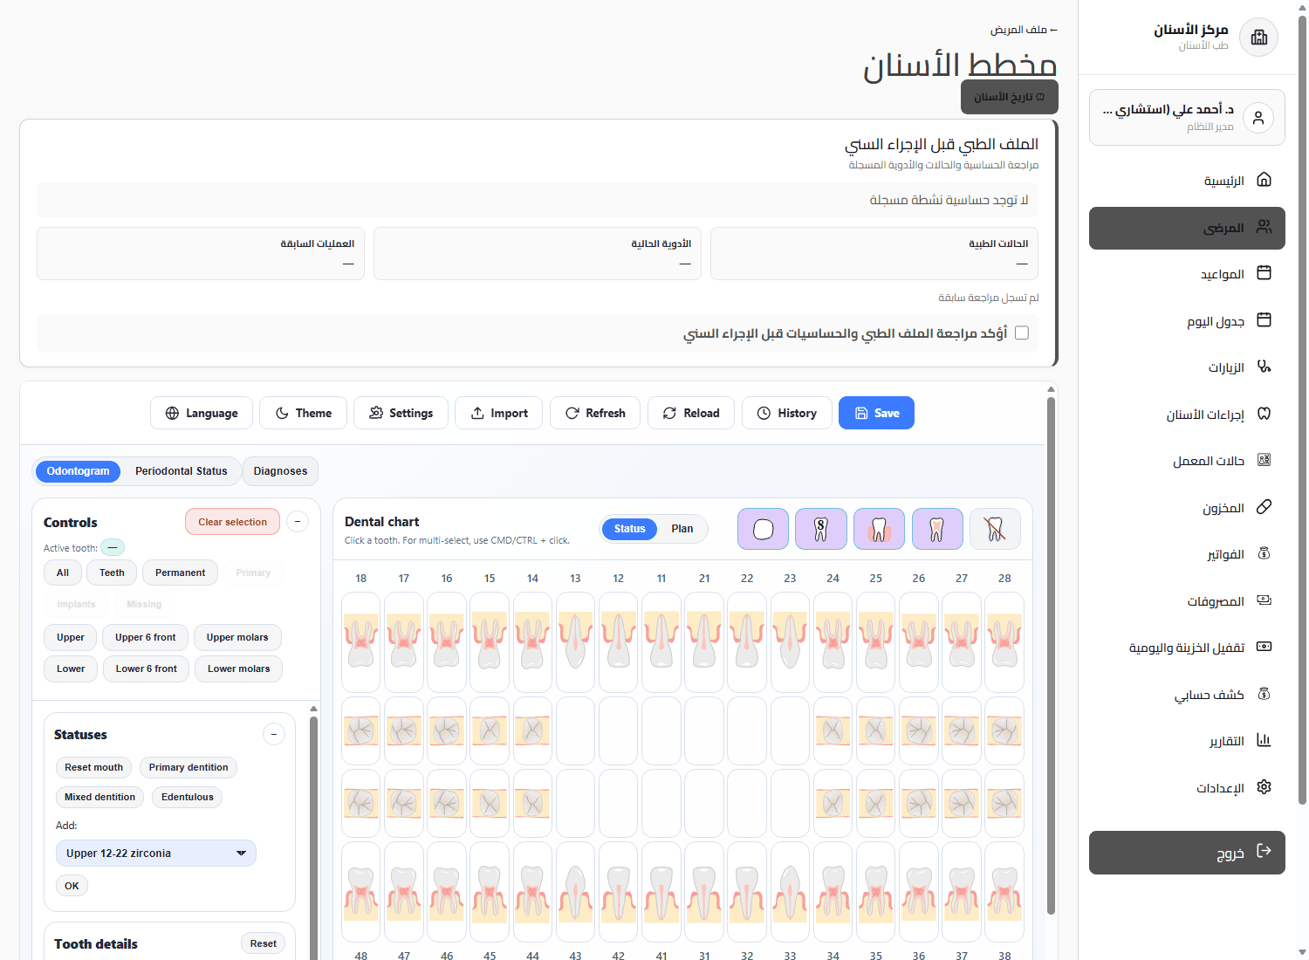Image resolution: width=1309 pixels, height=960 pixels.
Task: Switch the chart mode to Plan
Action: 682,529
